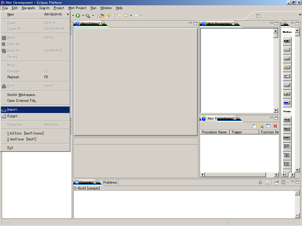Click the Function Name column header
Image resolution: width=302 pixels, height=226 pixels.
(x=269, y=132)
